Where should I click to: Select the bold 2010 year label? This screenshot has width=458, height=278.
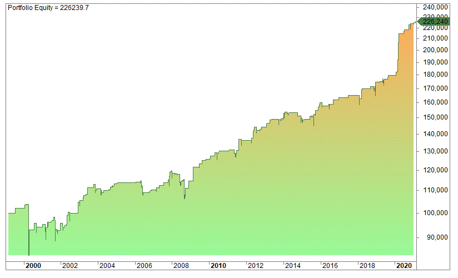[218, 266]
